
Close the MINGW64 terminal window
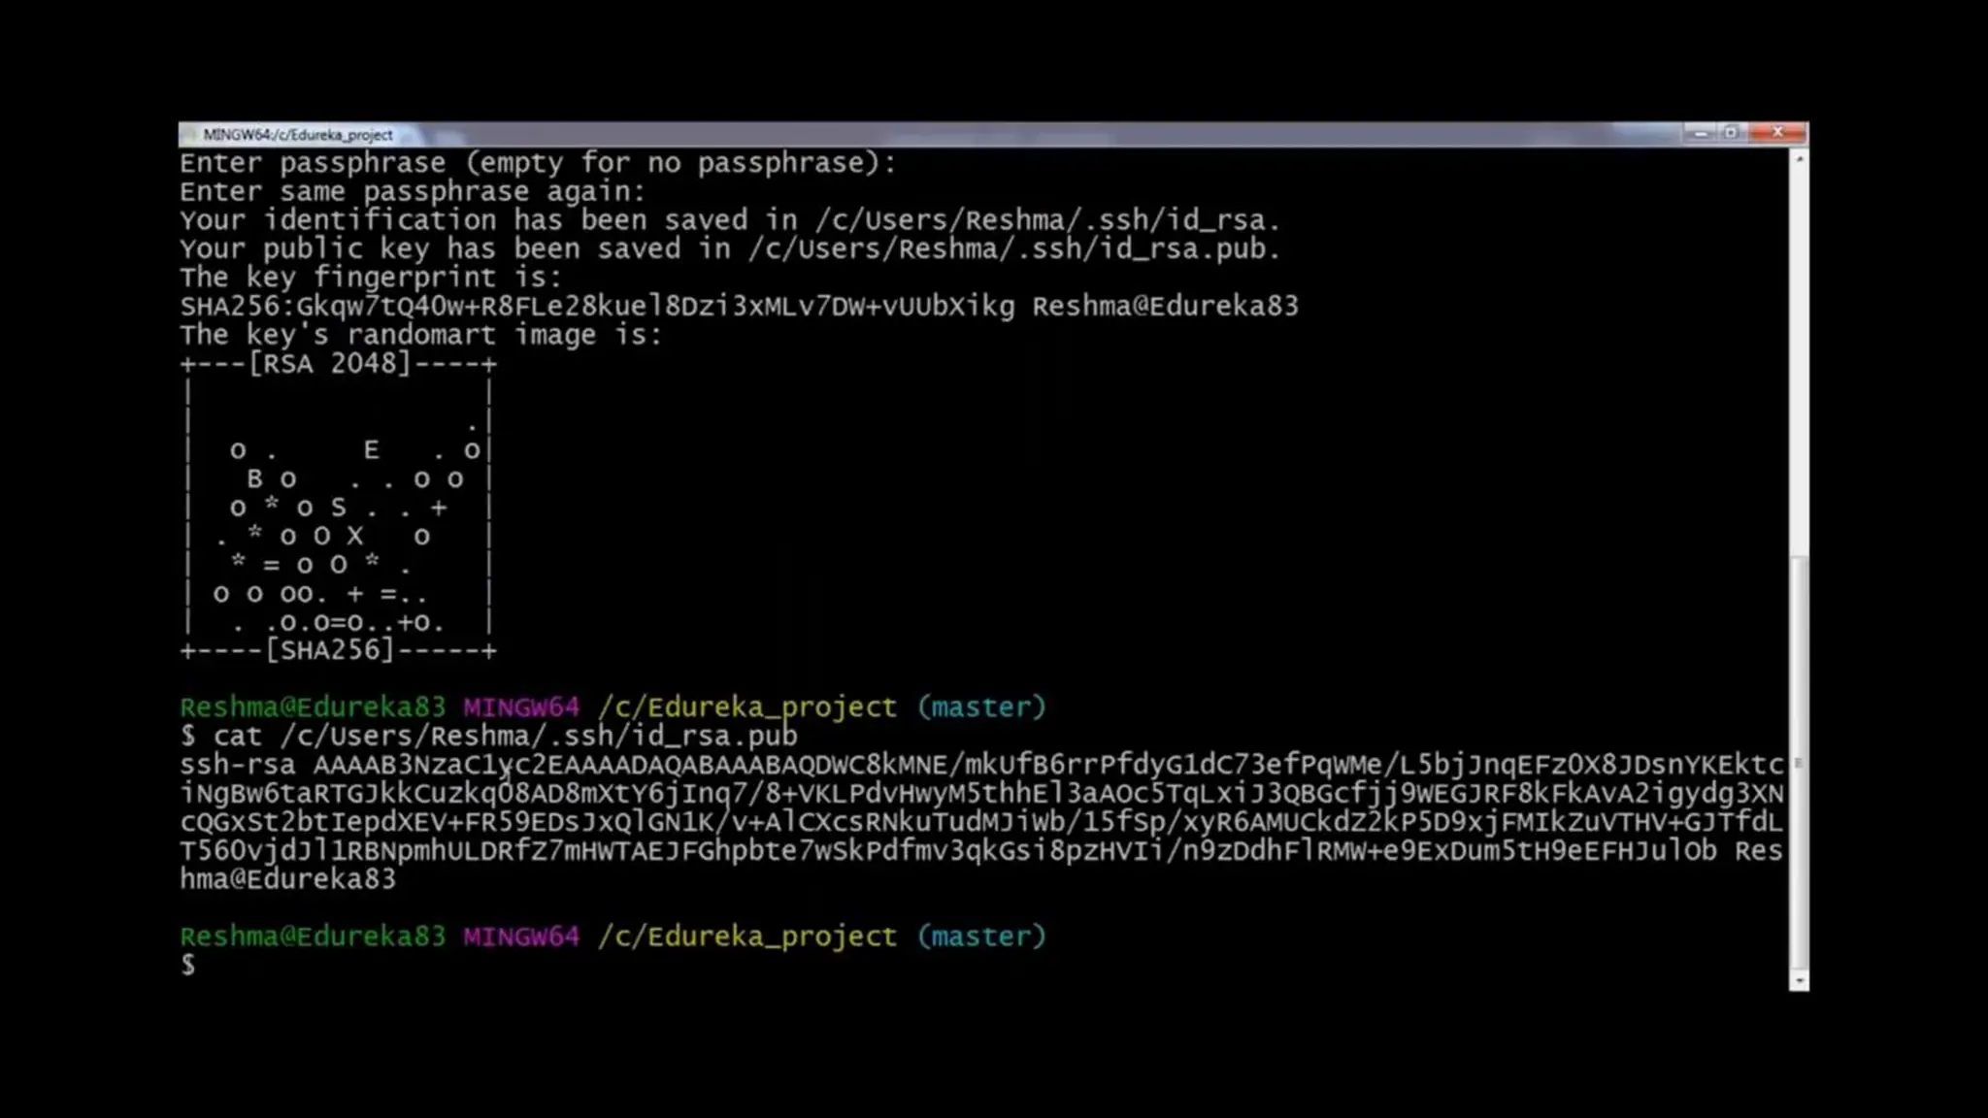(1777, 132)
